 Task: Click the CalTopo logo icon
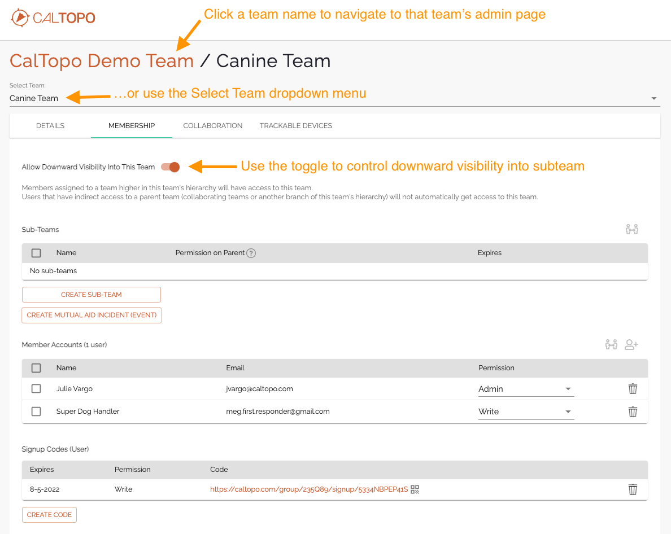pos(19,17)
